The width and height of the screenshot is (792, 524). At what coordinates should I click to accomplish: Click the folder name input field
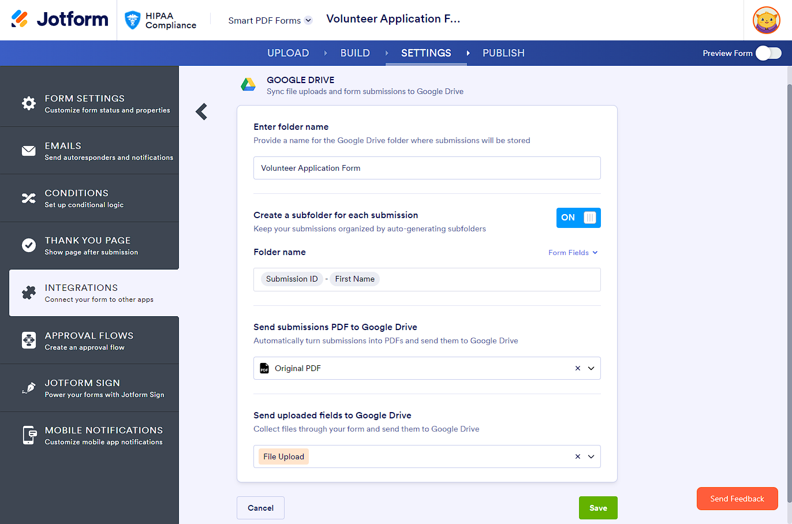[427, 168]
